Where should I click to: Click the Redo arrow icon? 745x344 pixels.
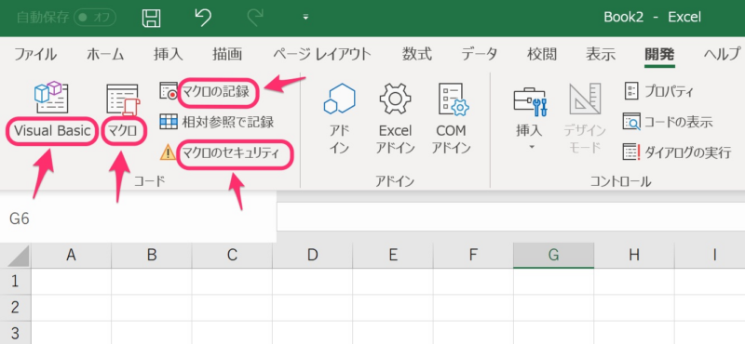[x=255, y=18]
